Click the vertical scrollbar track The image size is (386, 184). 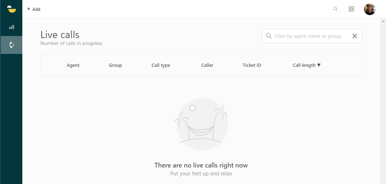click(x=383, y=108)
